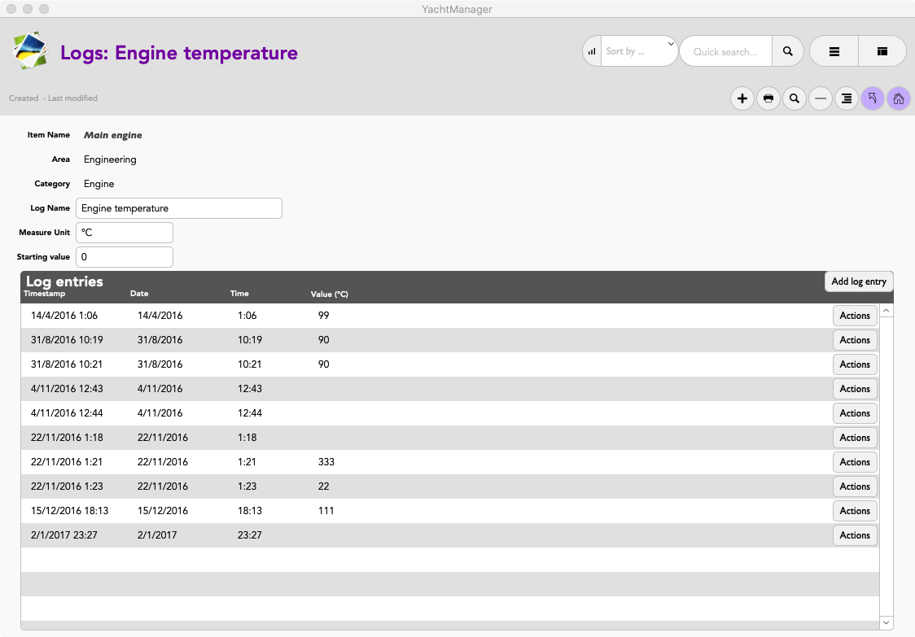Open the Sort by dropdown
Image resolution: width=915 pixels, height=637 pixels.
[x=639, y=51]
